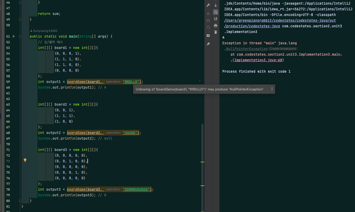Click the yellow warning stripe near line 73
The image size is (355, 212).
coord(202,162)
